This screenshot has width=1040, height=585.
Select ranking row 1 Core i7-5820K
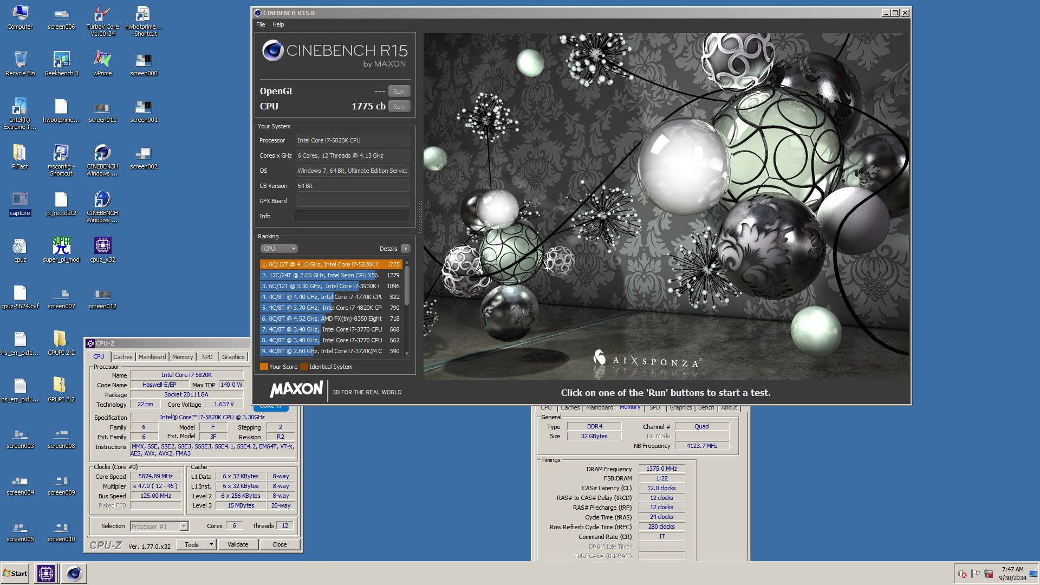click(330, 264)
